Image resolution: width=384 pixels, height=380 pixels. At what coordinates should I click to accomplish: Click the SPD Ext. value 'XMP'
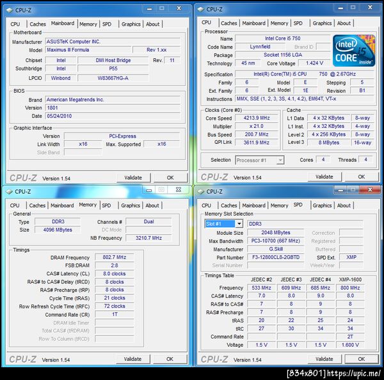coord(351,257)
